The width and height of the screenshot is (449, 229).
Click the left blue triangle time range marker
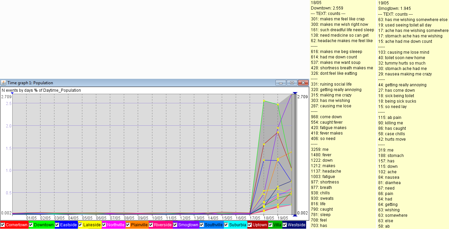12,93
